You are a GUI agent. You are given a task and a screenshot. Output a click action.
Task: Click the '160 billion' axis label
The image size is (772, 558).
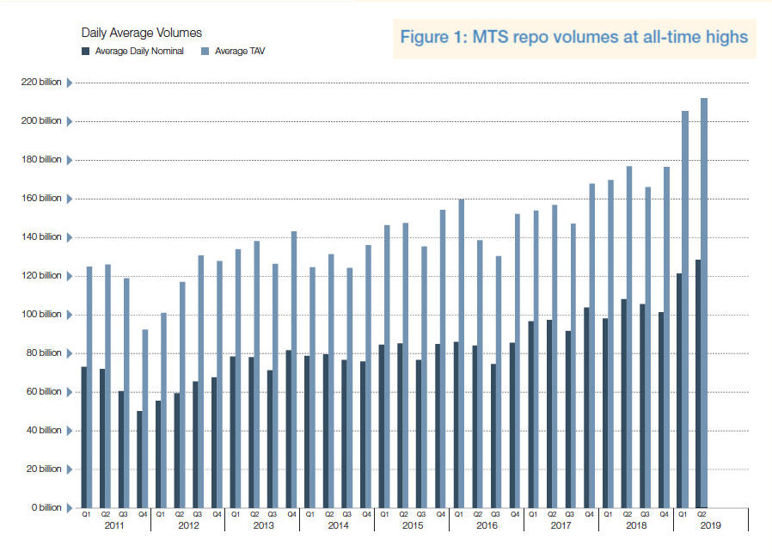[41, 198]
